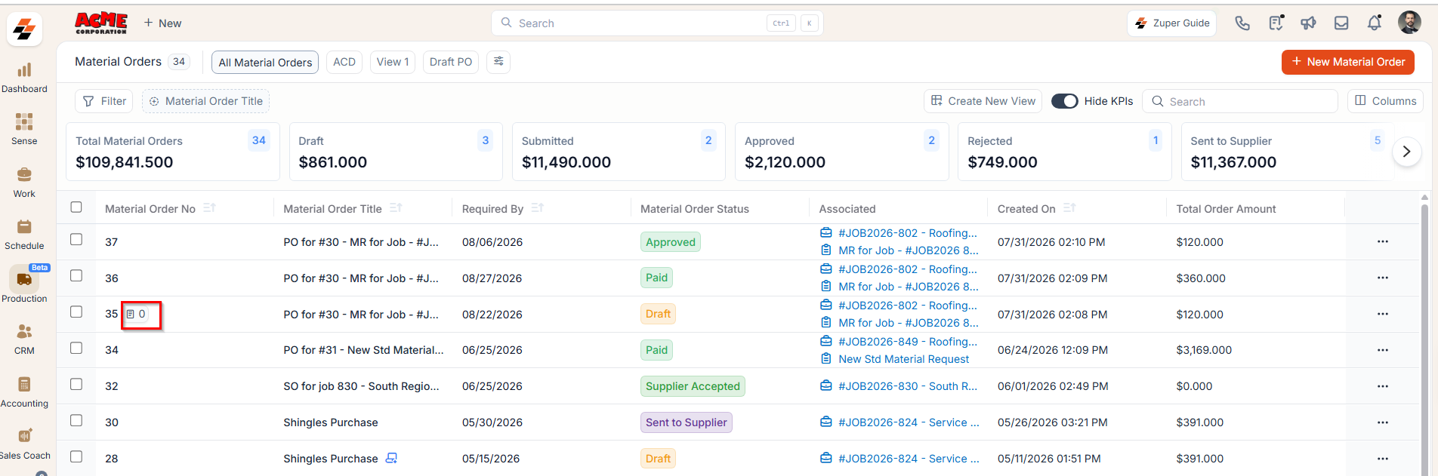Open the row actions menu for order 37

tap(1383, 241)
